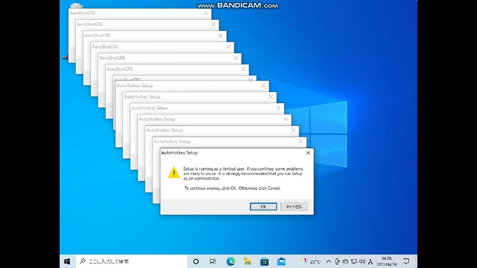Viewport: 477px width, 268px height.
Task: Open the Windows Start menu
Action: point(67,261)
